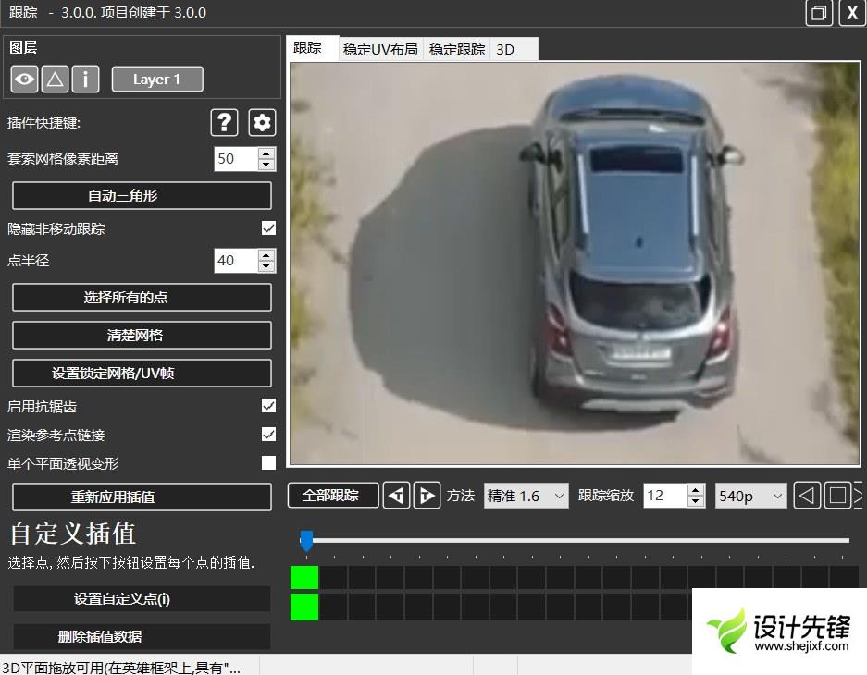Switch to the 稳定UV布局 tab

click(380, 50)
